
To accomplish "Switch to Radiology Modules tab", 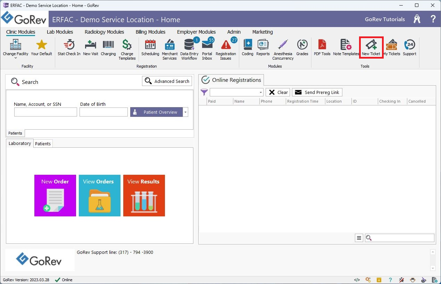I will [x=104, y=32].
